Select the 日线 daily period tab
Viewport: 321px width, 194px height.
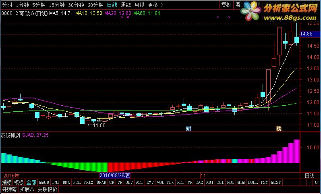click(x=112, y=5)
